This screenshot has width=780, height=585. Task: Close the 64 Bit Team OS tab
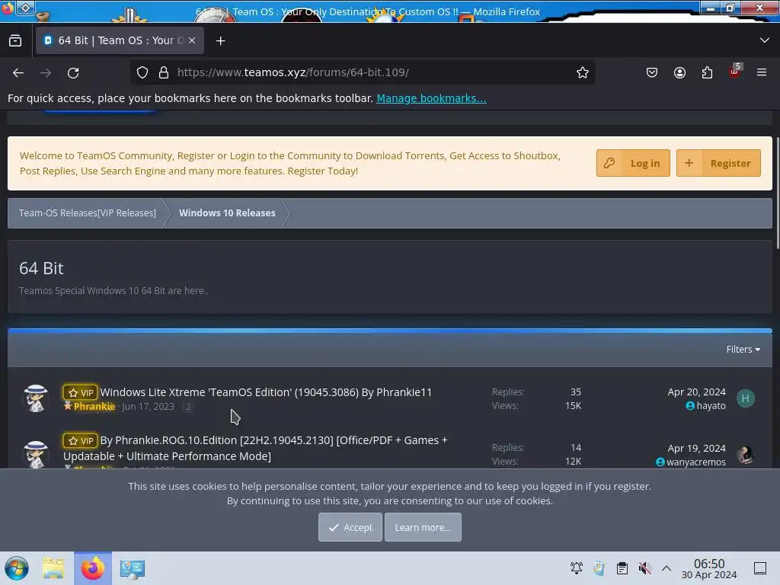tap(192, 40)
